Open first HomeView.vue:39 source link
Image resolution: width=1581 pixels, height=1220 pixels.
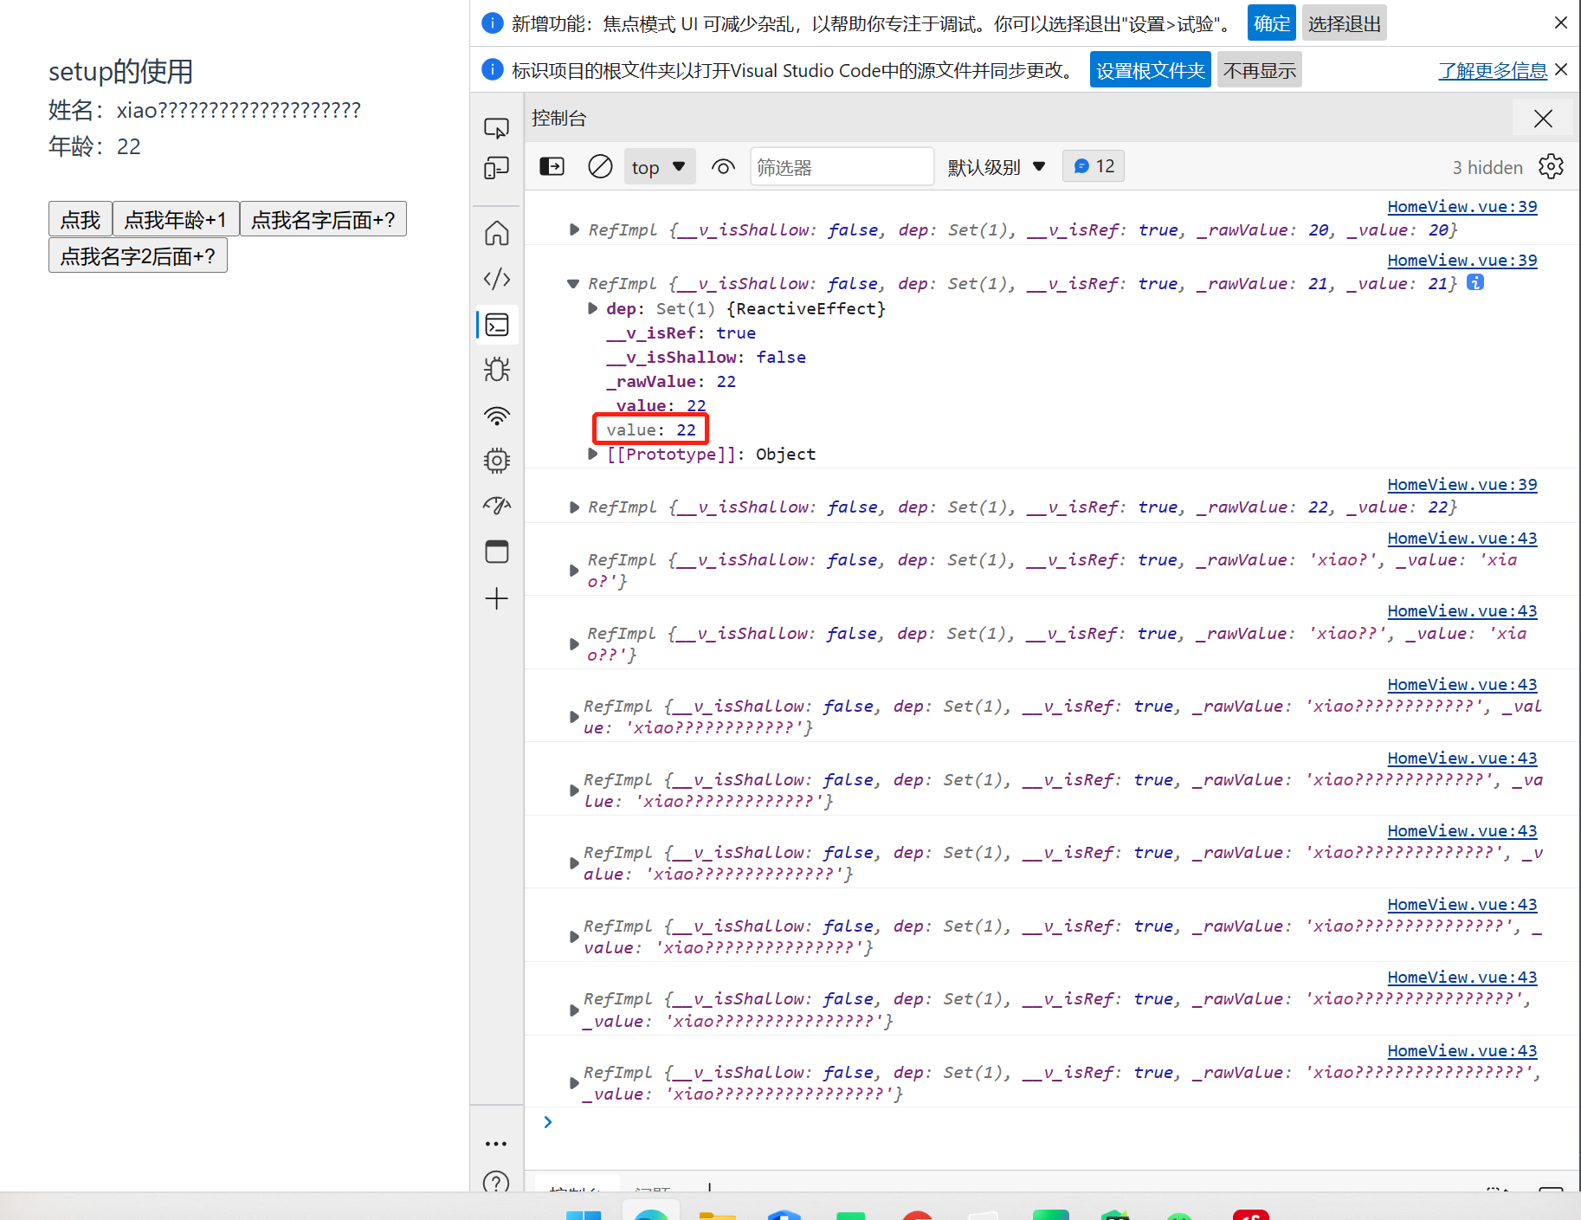coord(1462,206)
